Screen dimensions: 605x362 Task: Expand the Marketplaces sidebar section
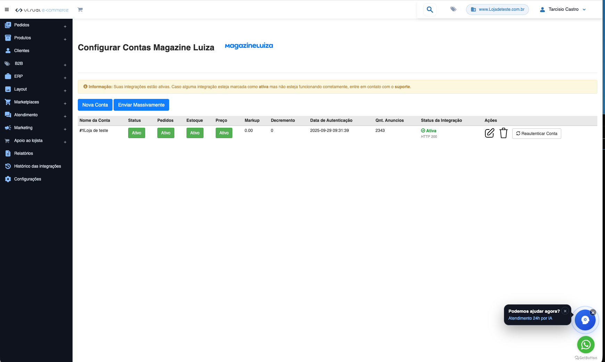(36, 102)
